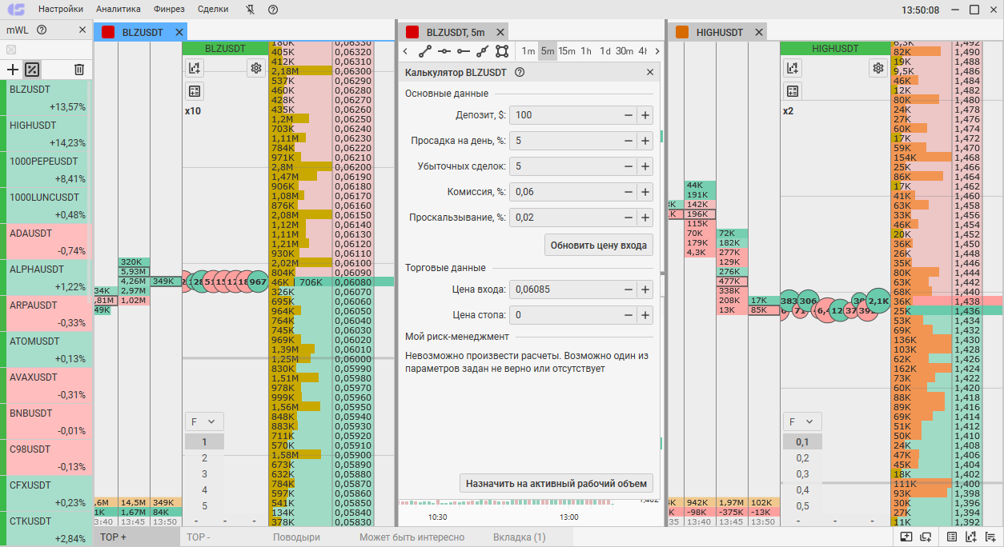Select the rectangle drawing tool in chart toolbar
Image resolution: width=1004 pixels, height=547 pixels.
tap(502, 51)
